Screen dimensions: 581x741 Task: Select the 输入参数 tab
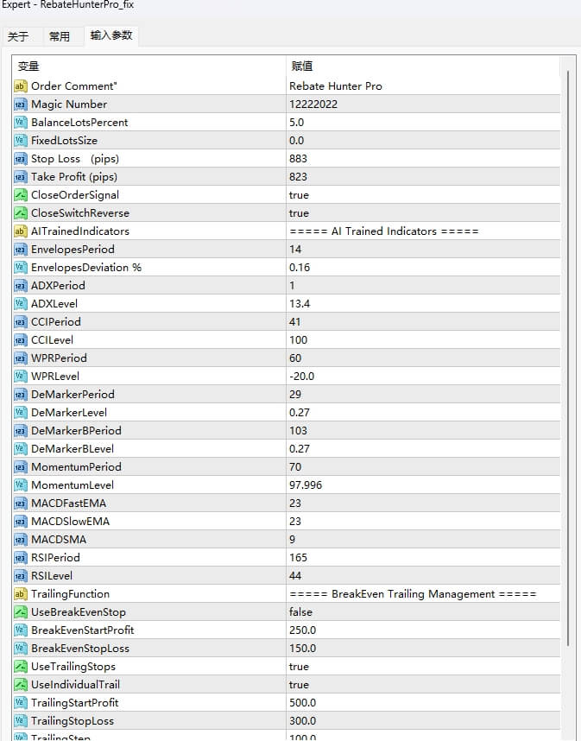[111, 35]
